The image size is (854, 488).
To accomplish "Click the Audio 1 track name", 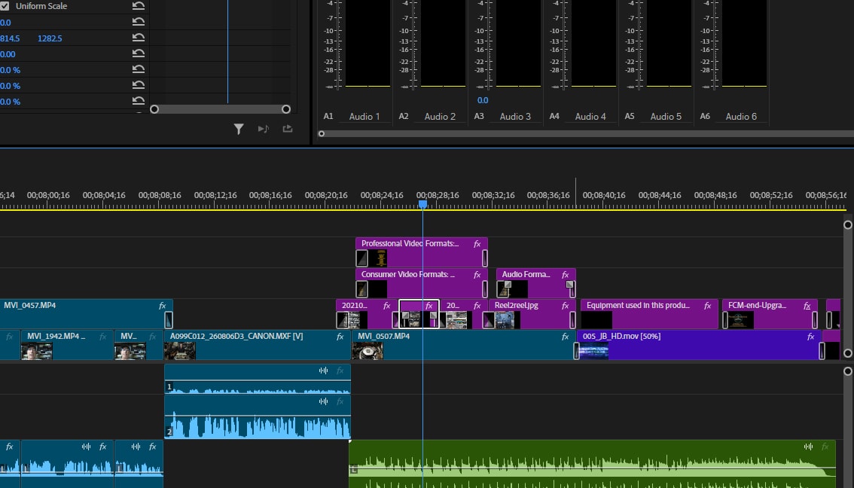I will coord(364,117).
